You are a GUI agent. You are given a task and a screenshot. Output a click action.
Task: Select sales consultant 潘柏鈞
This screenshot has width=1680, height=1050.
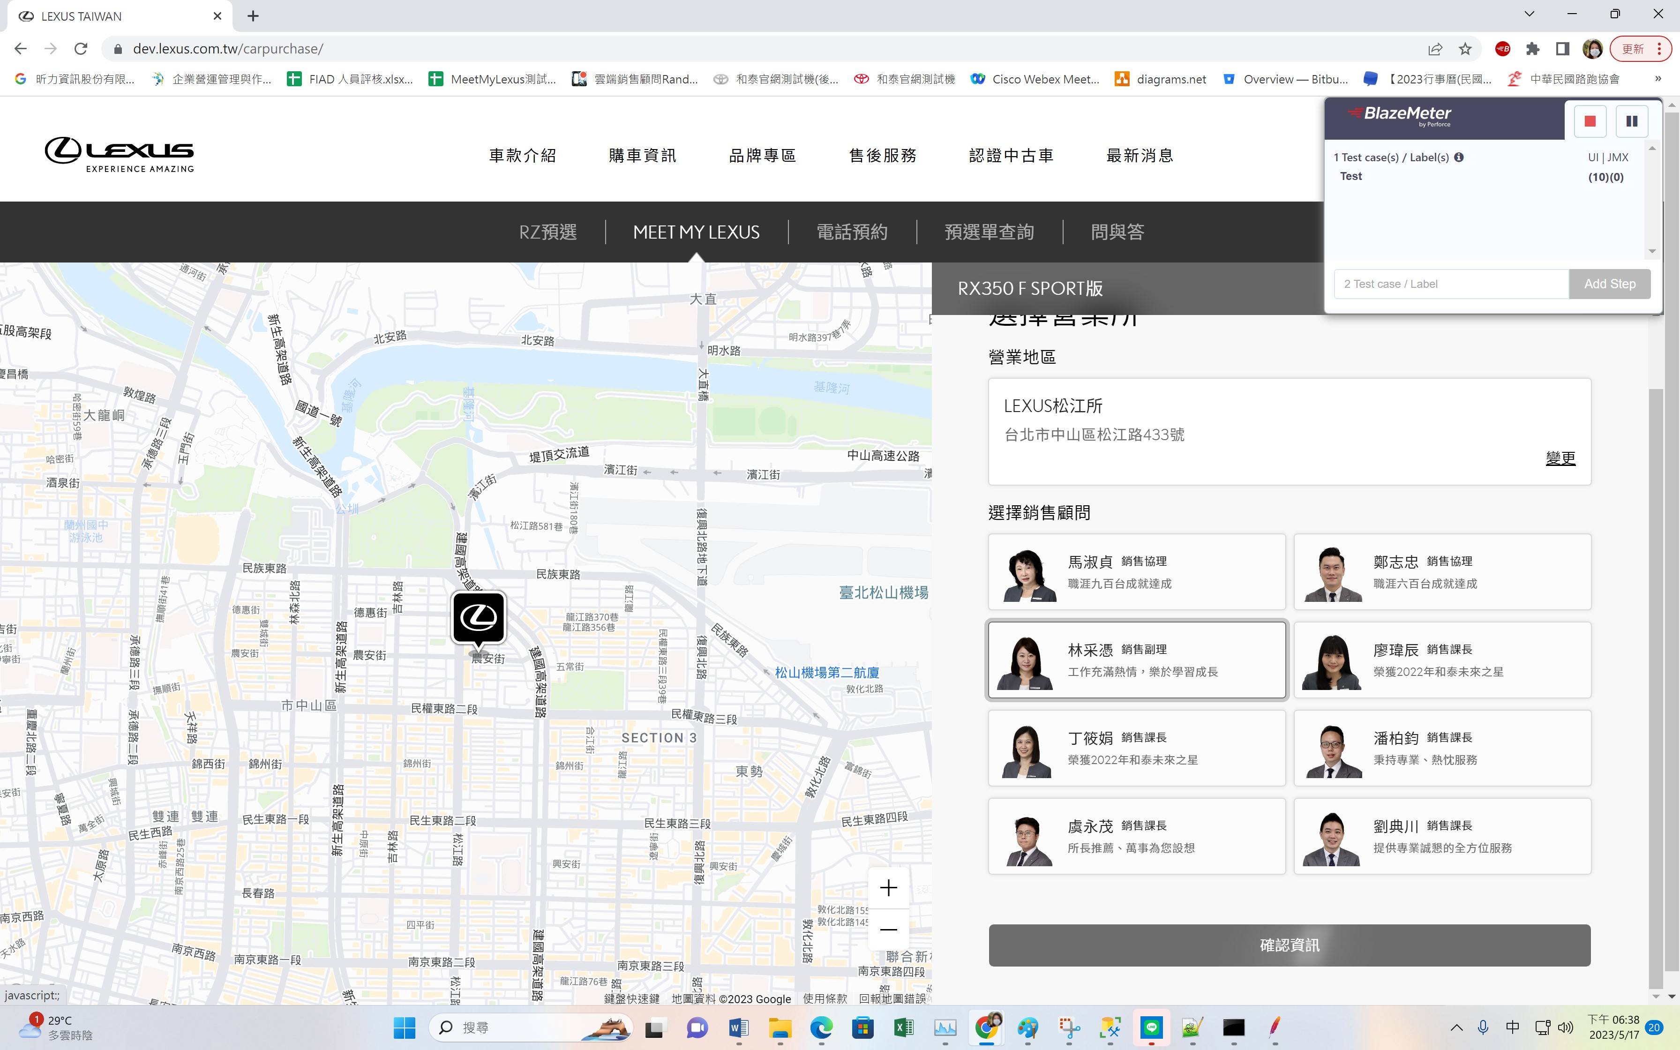(1442, 748)
